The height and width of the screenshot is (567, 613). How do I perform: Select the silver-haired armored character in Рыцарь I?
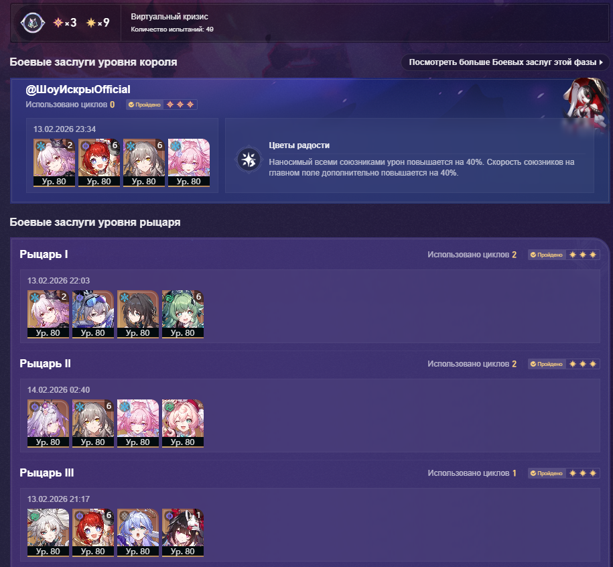tap(93, 314)
